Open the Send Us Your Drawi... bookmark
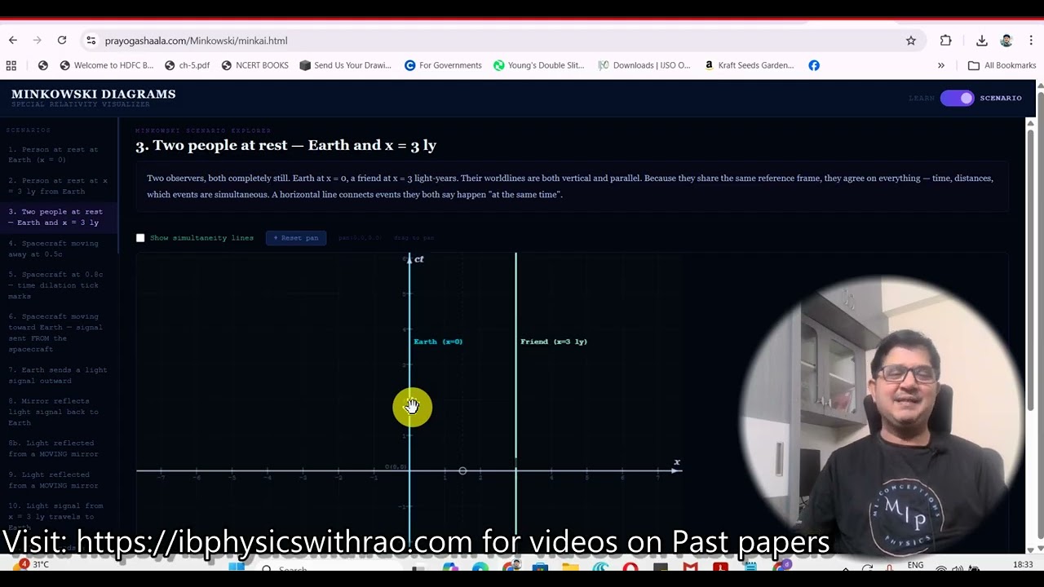 [345, 65]
